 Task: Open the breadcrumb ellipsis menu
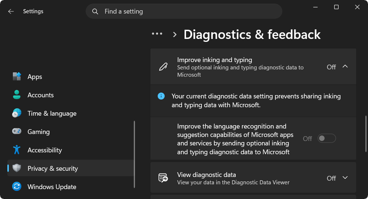click(x=157, y=34)
